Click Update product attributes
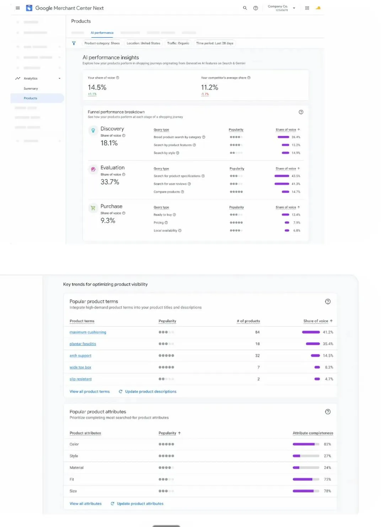 click(x=137, y=503)
